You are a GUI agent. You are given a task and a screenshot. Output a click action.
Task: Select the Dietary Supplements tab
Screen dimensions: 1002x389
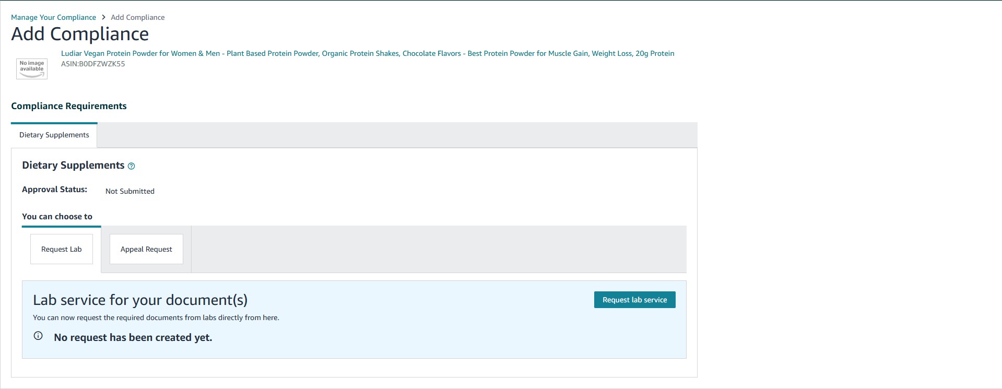(54, 135)
